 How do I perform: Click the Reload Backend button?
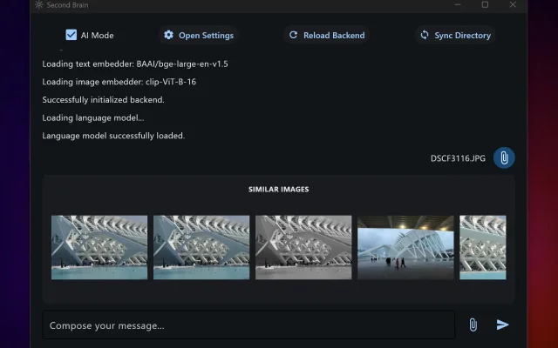click(326, 35)
